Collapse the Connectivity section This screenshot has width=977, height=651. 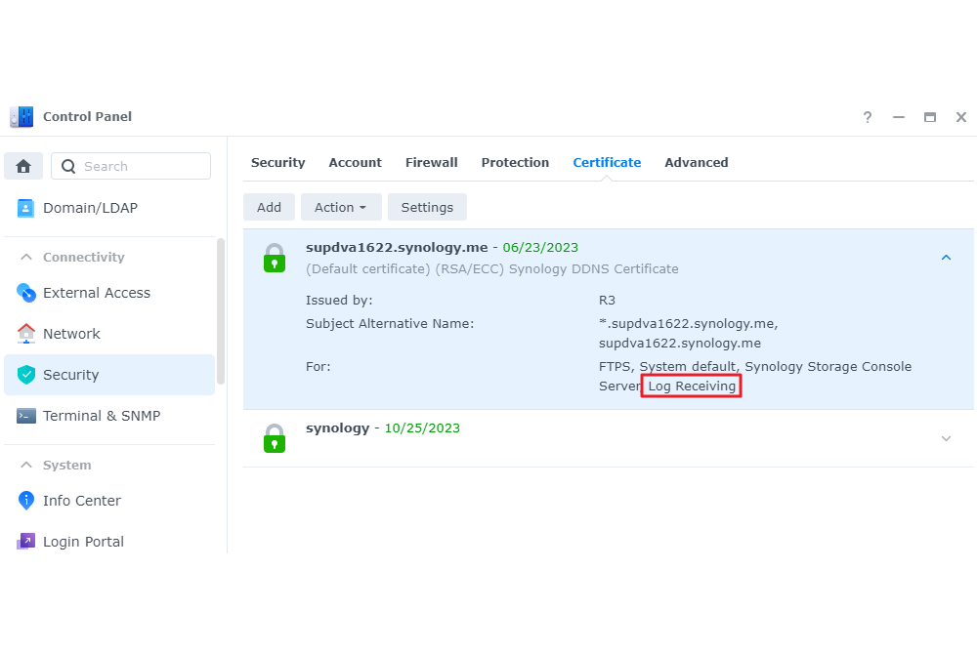pyautogui.click(x=26, y=257)
